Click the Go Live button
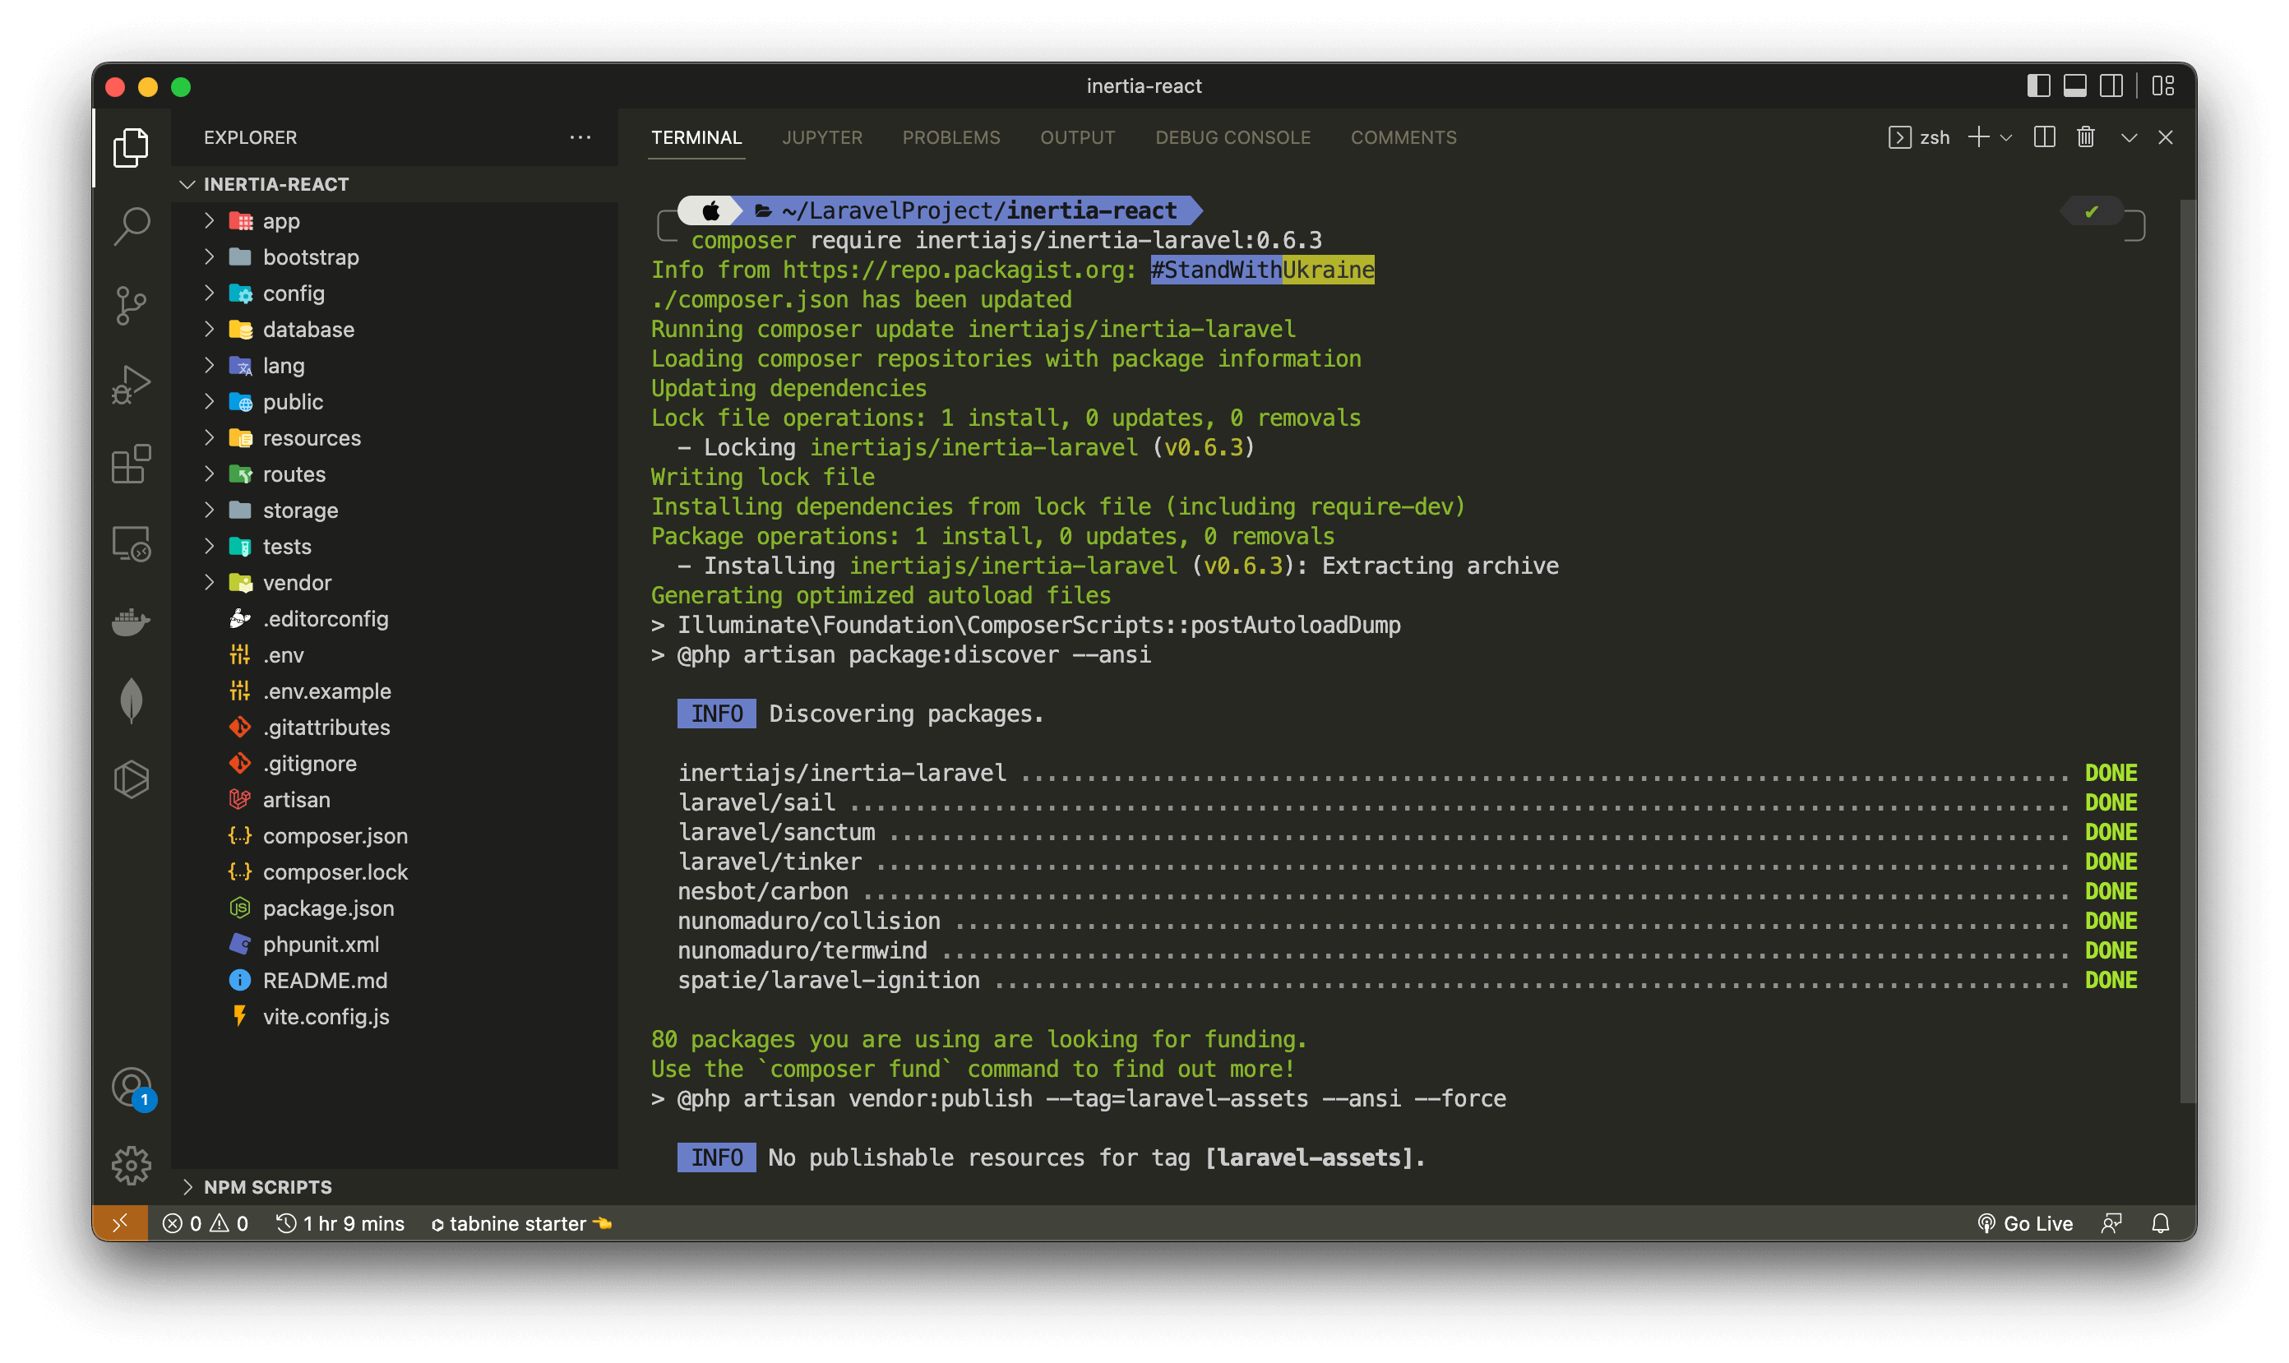Viewport: 2289px width, 1363px height. coord(2025,1223)
